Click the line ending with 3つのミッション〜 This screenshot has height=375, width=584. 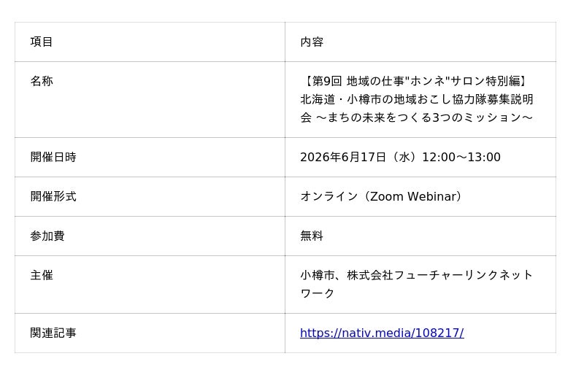click(x=416, y=117)
